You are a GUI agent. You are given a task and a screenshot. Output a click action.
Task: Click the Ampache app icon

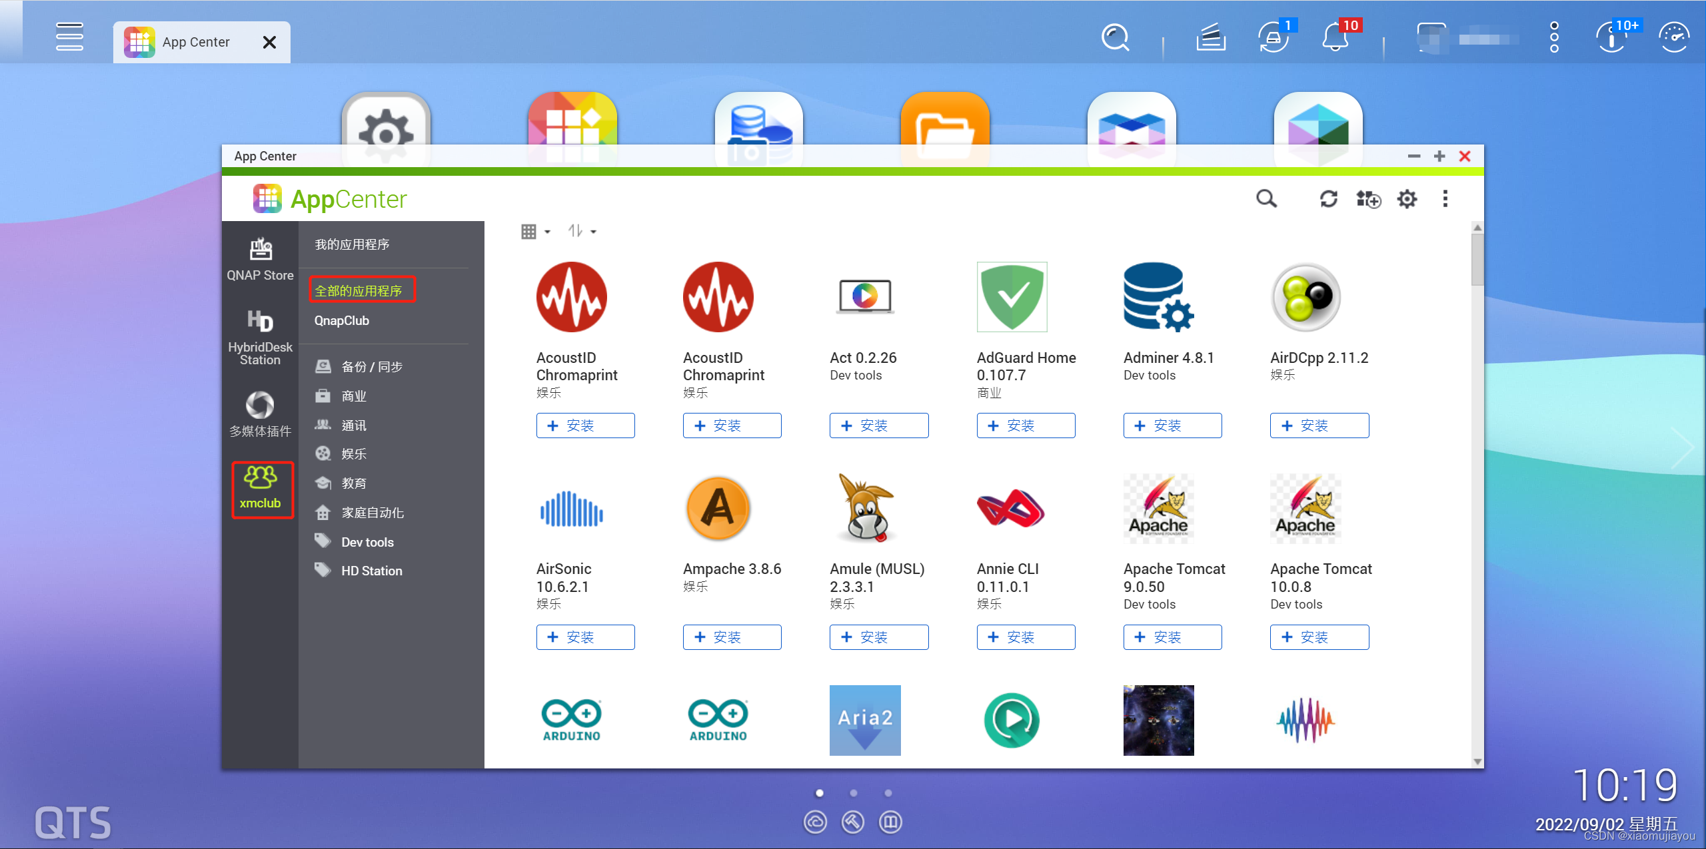(x=718, y=509)
